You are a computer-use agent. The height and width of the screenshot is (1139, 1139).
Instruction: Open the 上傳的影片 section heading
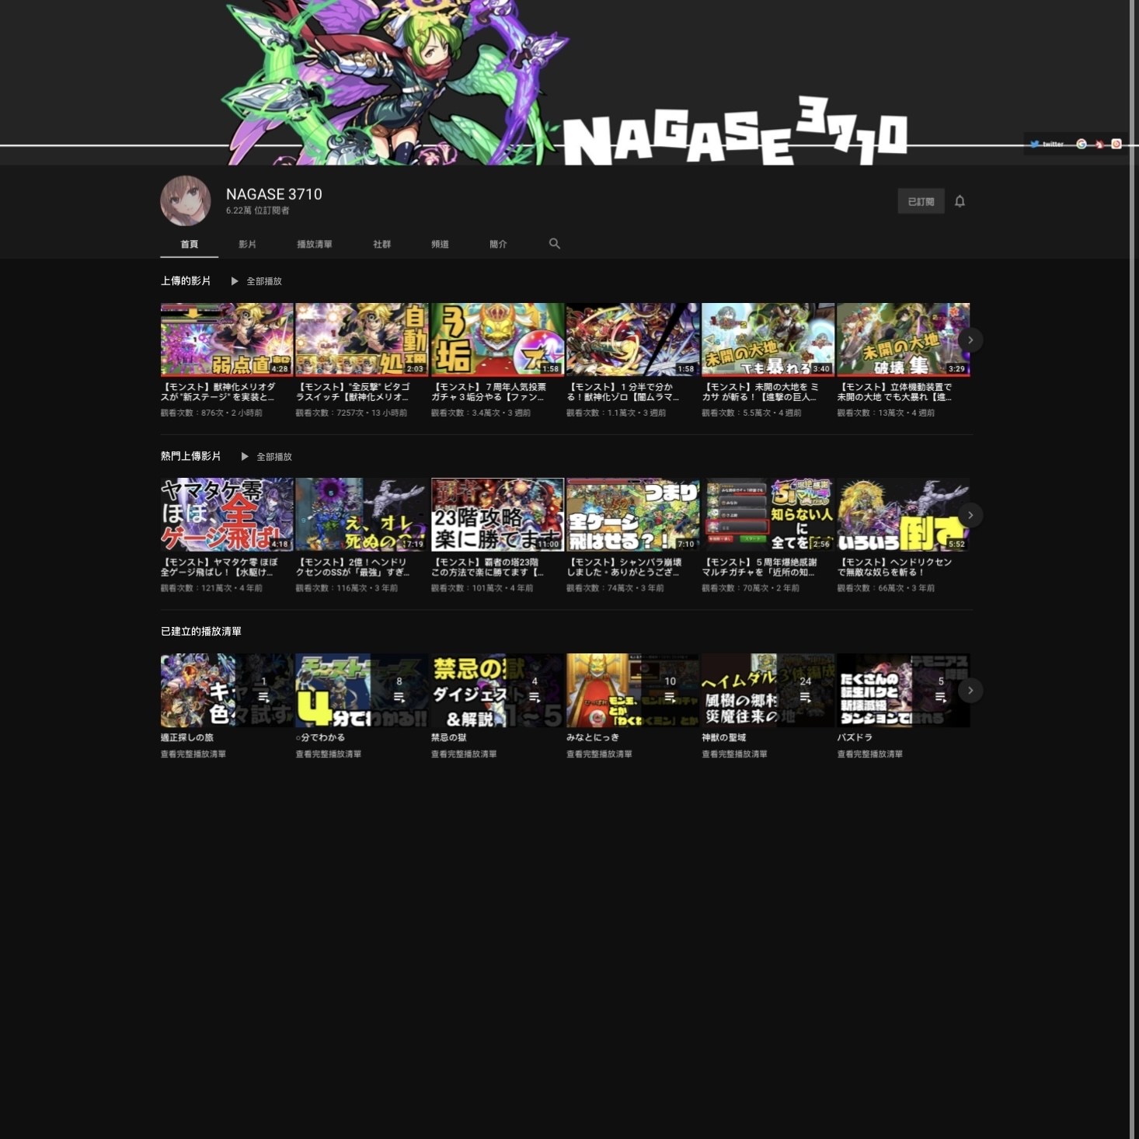coord(186,280)
